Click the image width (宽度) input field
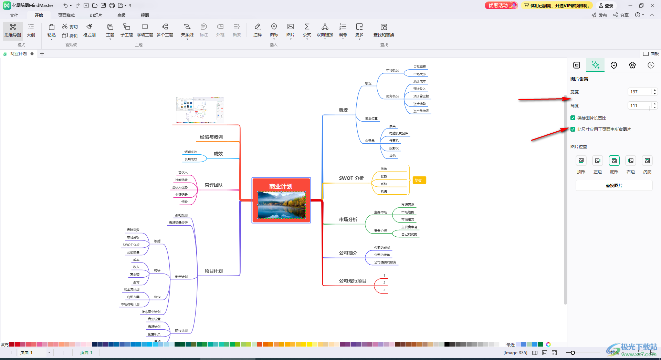The width and height of the screenshot is (661, 360). point(640,92)
